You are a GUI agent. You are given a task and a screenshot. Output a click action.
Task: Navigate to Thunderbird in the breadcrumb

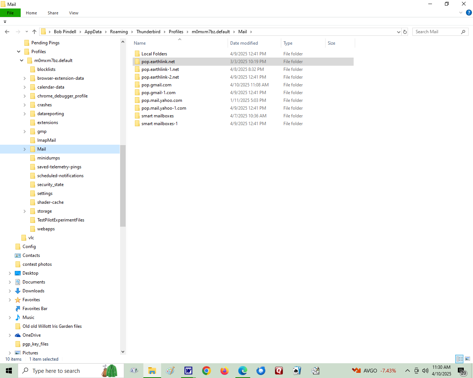click(148, 32)
